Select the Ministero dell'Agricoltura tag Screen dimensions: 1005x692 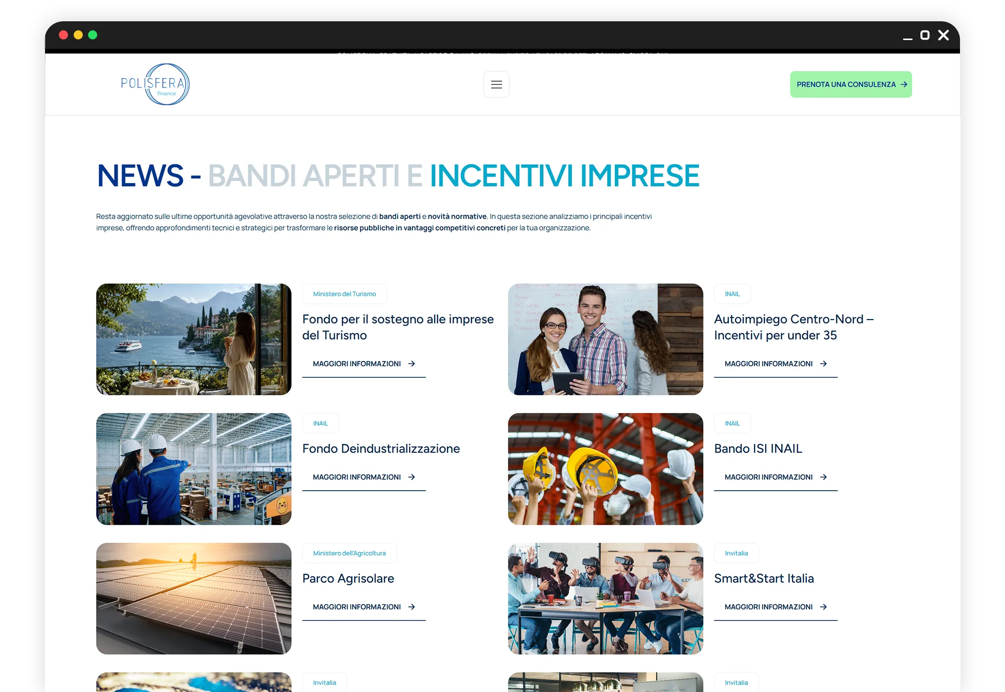349,553
